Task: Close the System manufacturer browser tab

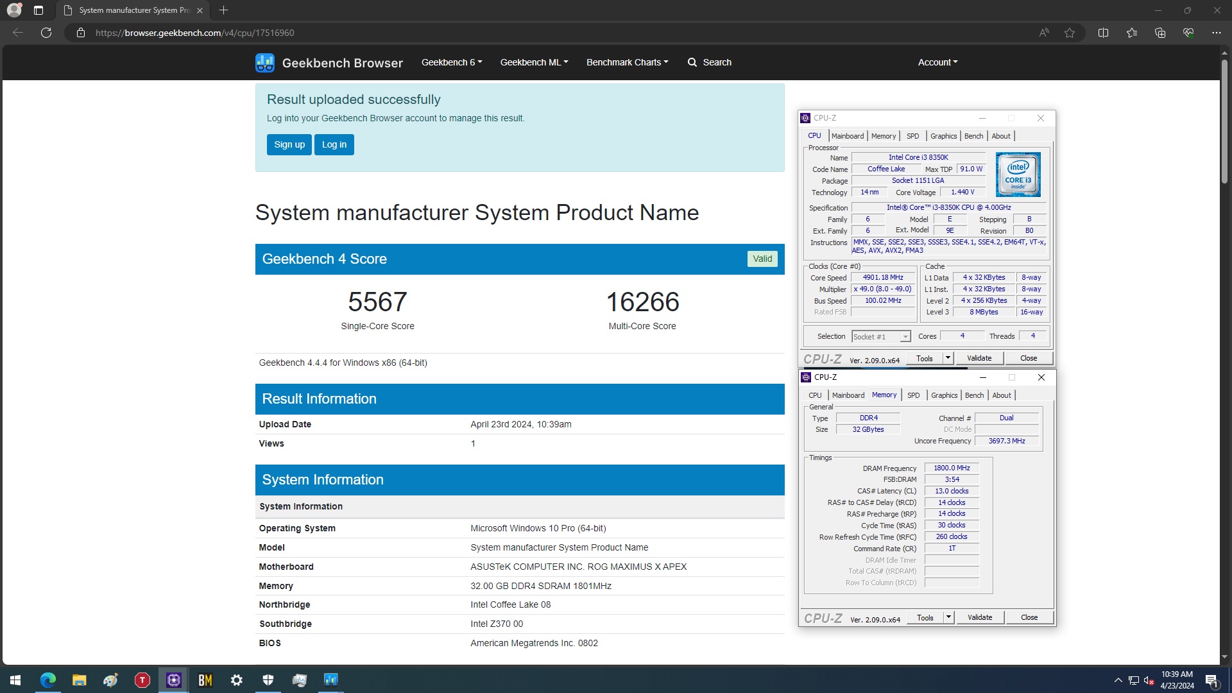Action: [x=200, y=10]
